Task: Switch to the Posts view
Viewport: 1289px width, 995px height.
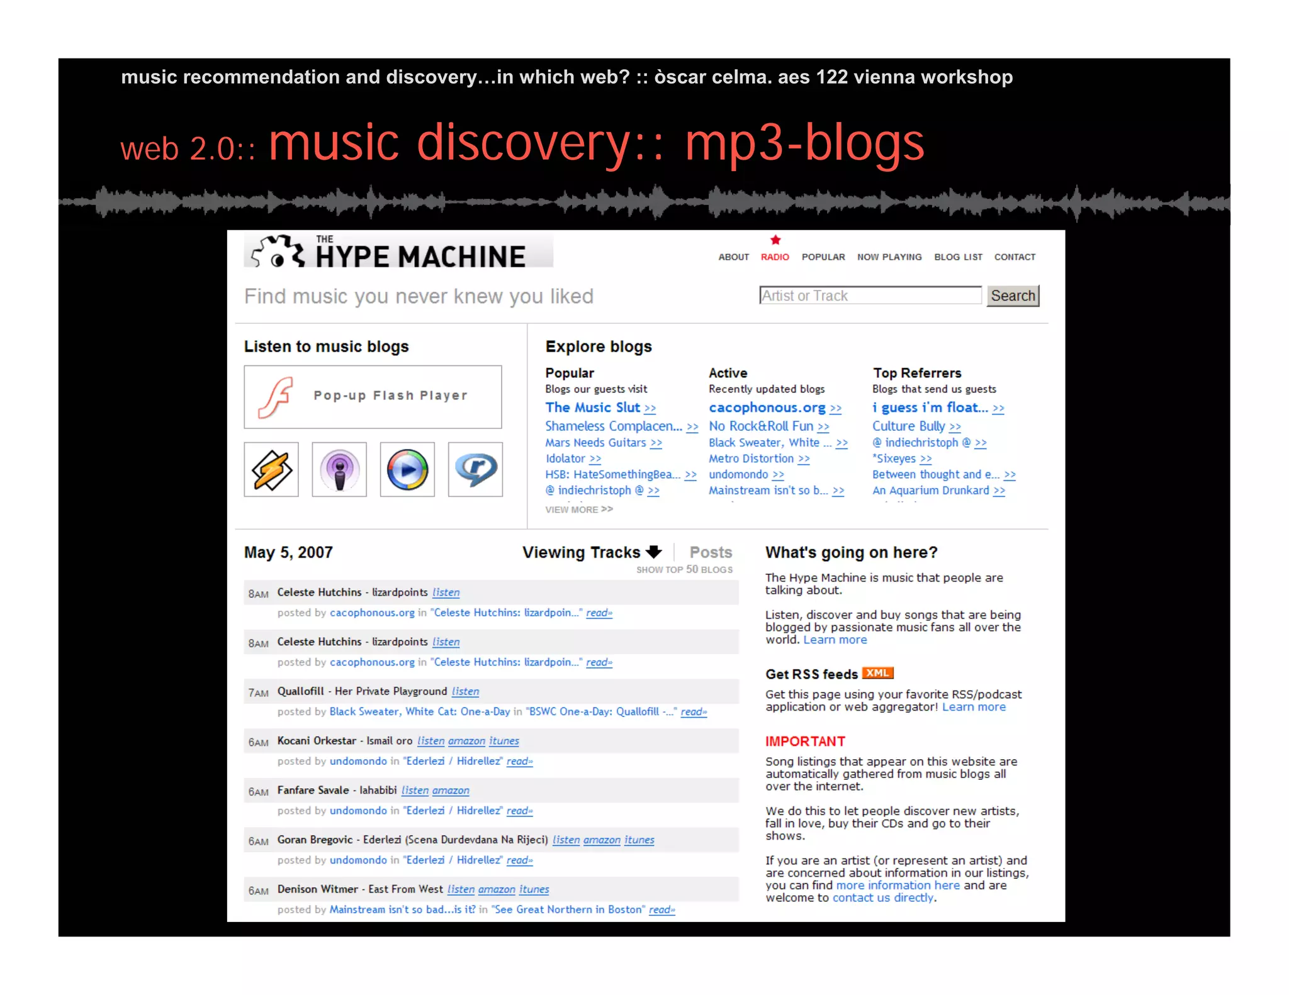Action: point(711,552)
